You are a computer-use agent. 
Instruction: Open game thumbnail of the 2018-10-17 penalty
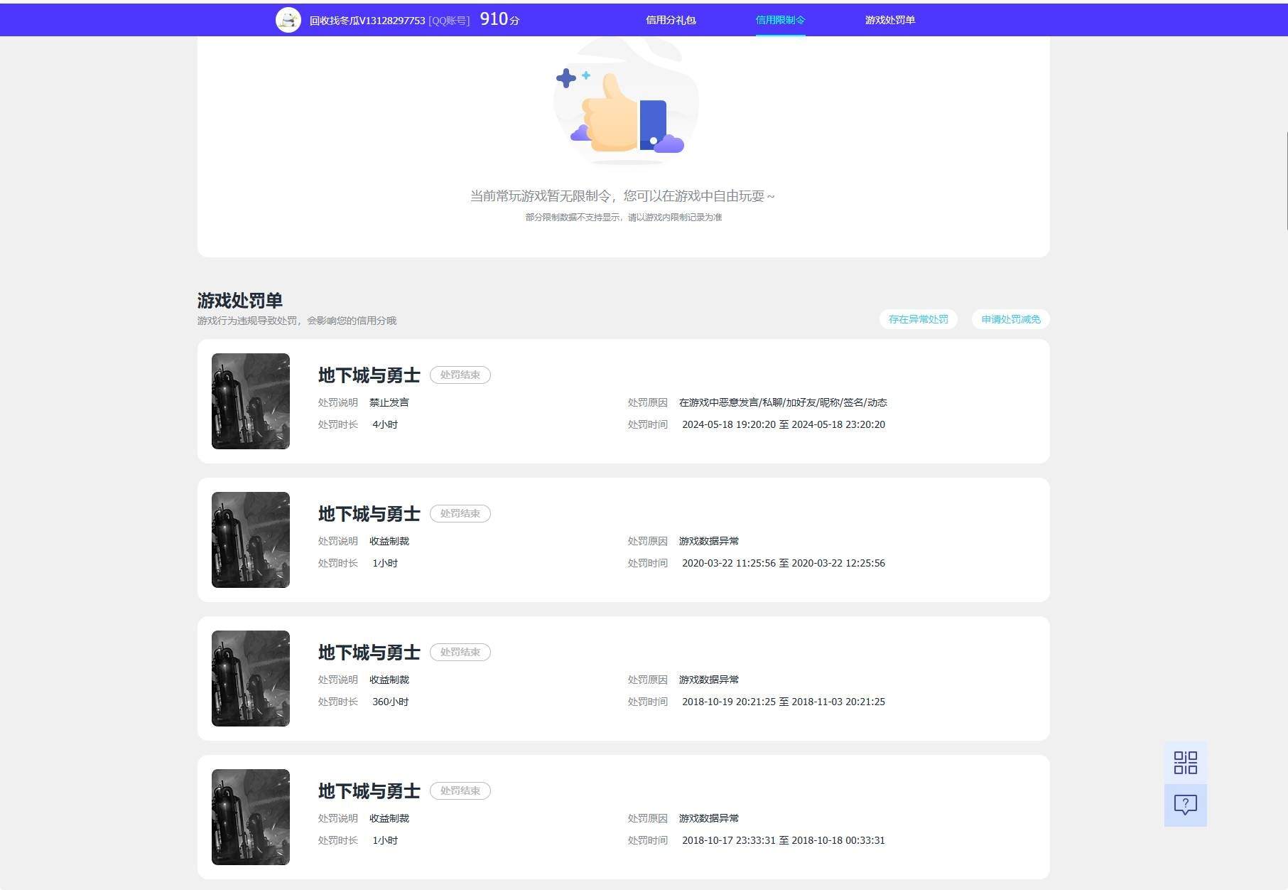click(x=251, y=817)
